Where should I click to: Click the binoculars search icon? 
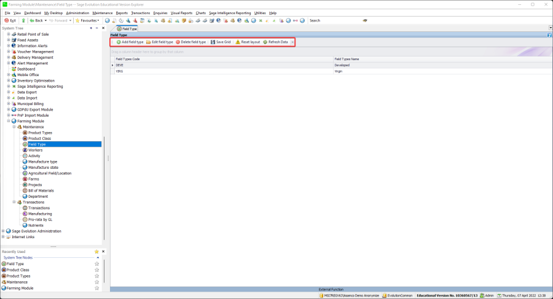(365, 20)
